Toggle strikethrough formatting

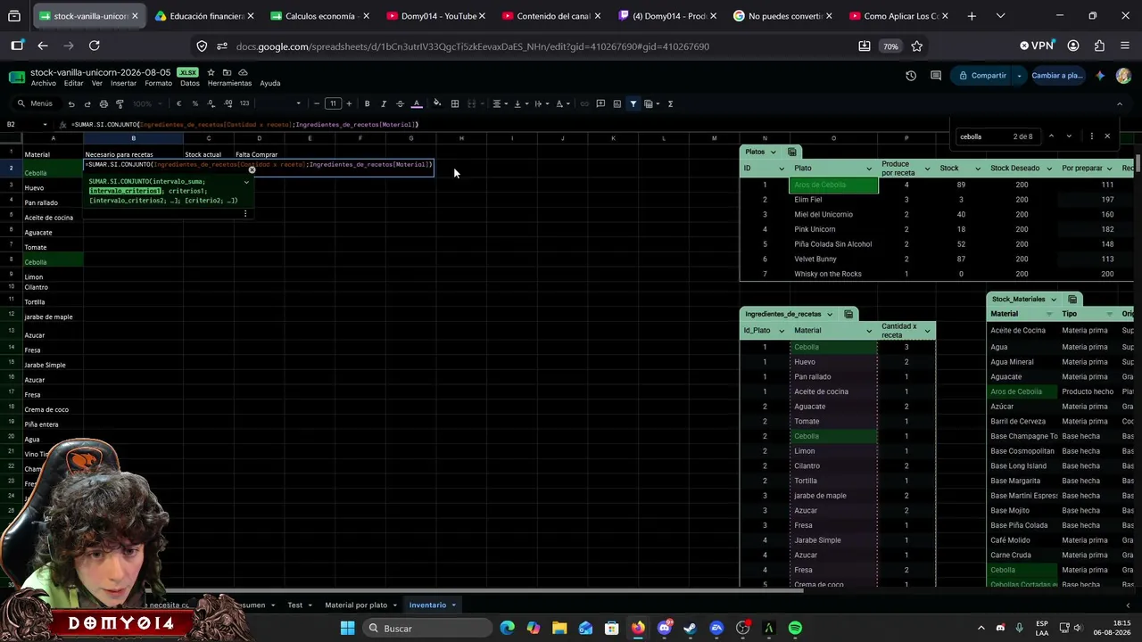tap(400, 103)
